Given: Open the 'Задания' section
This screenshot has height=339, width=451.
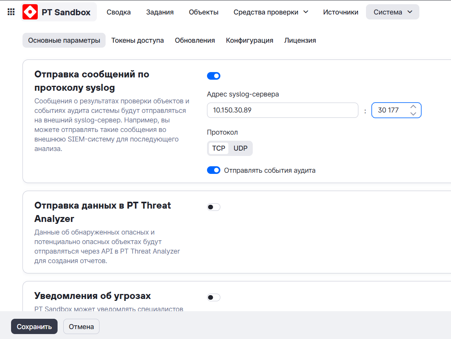Looking at the screenshot, I should click(x=160, y=12).
